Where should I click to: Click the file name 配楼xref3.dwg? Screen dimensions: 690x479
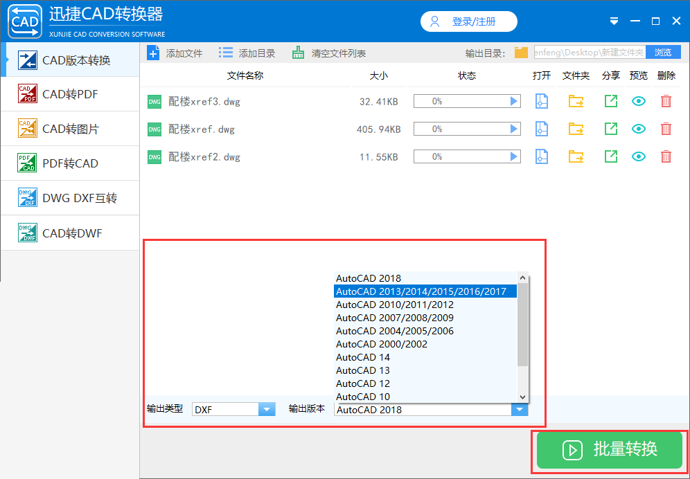click(204, 102)
